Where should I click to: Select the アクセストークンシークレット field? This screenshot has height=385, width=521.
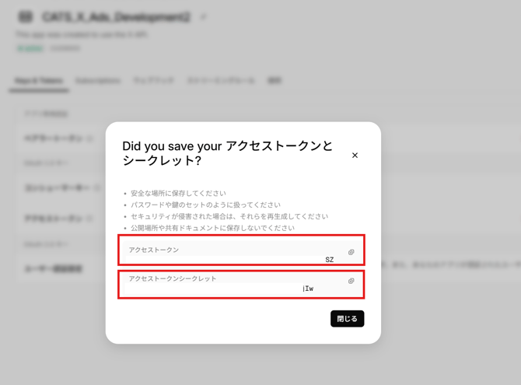(242, 285)
